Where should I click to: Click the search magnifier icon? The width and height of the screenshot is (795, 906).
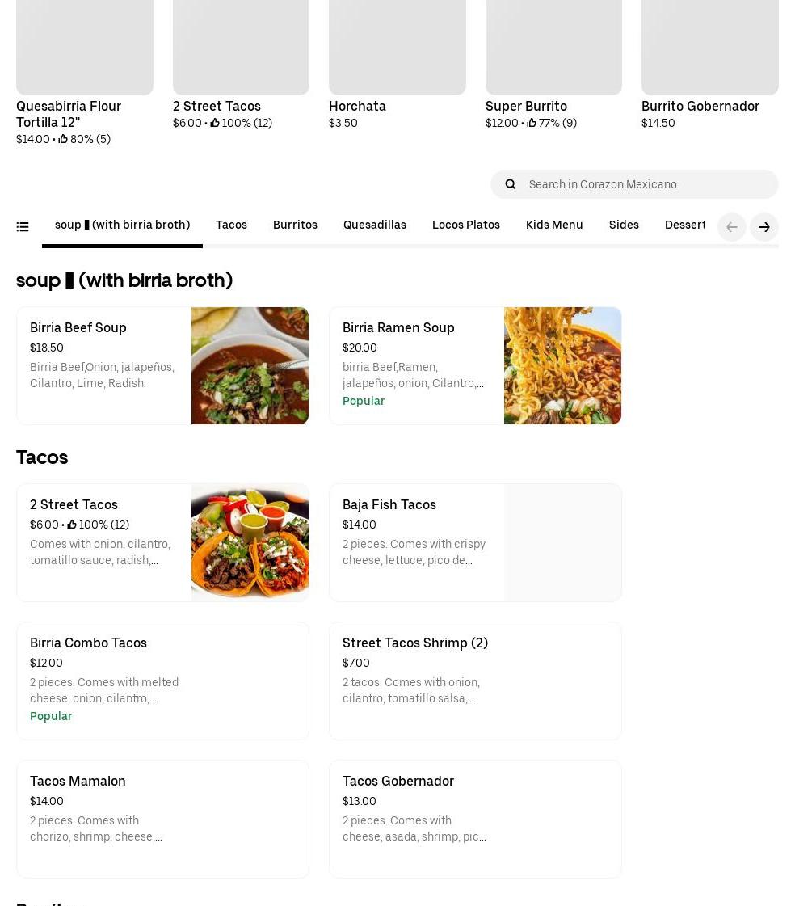coord(510,184)
